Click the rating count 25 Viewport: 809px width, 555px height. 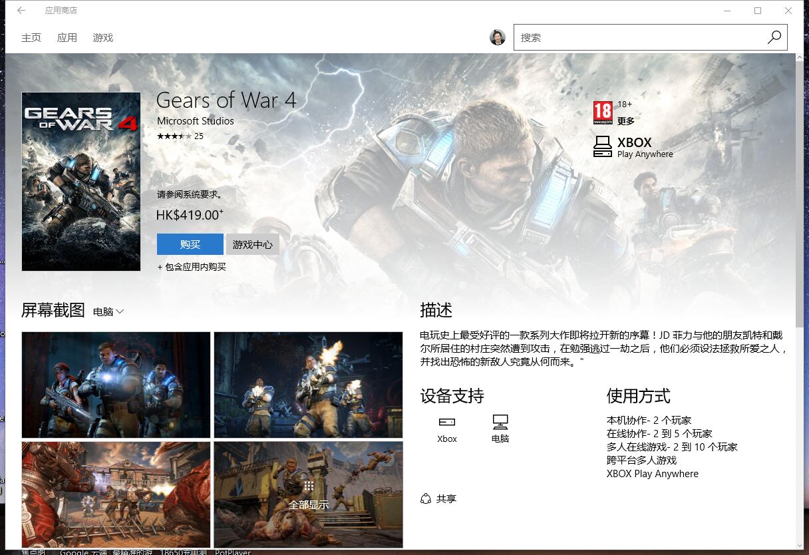coord(199,136)
